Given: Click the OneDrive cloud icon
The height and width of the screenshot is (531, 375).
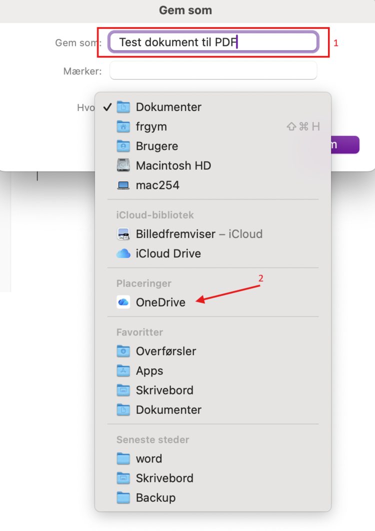Looking at the screenshot, I should [123, 302].
